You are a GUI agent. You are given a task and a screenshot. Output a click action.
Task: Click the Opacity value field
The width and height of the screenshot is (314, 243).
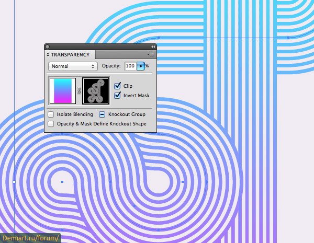[130, 66]
